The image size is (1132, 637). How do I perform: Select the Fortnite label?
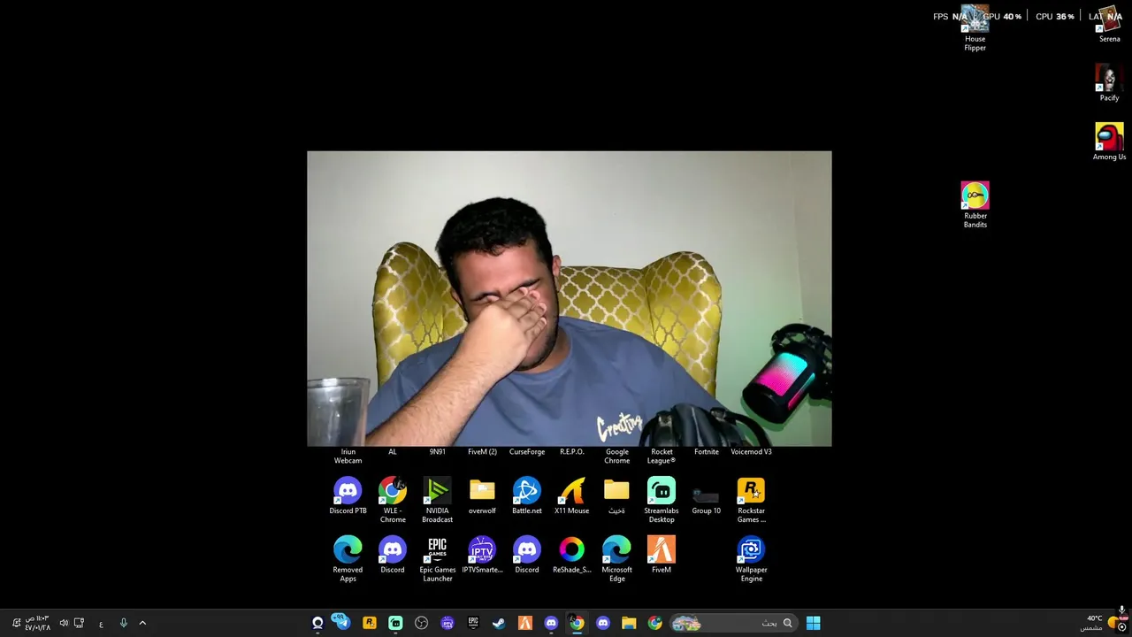click(x=706, y=451)
